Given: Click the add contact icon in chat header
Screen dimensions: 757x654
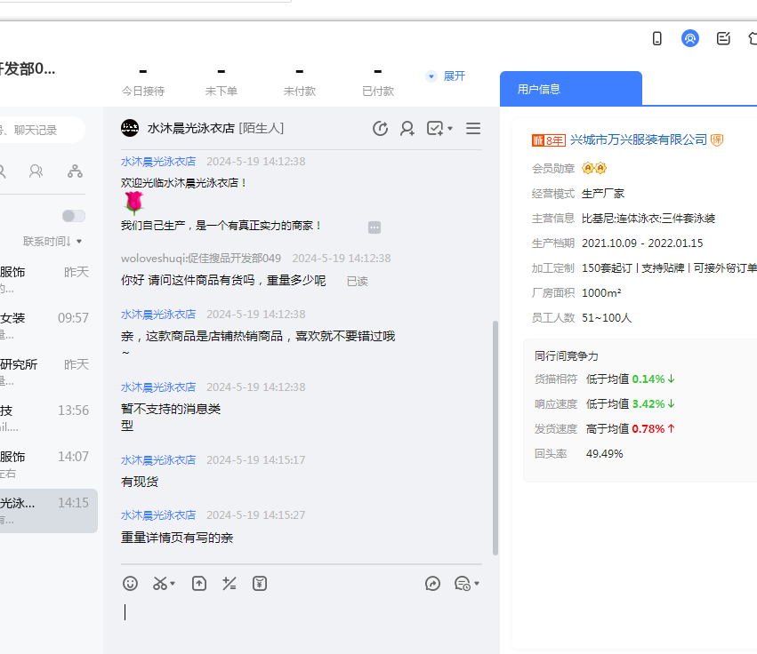Looking at the screenshot, I should pyautogui.click(x=407, y=129).
